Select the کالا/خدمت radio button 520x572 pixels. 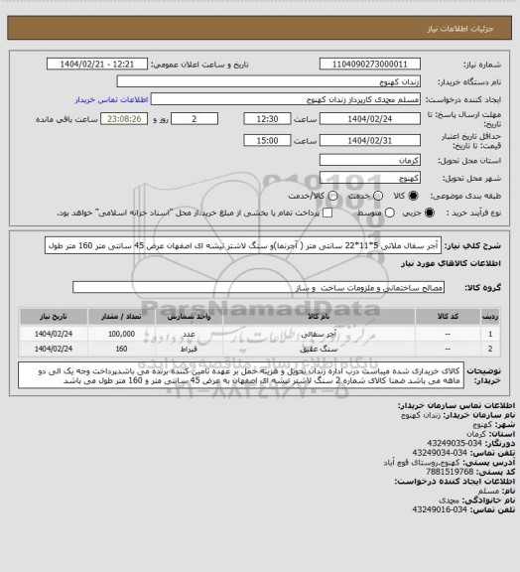[332, 196]
